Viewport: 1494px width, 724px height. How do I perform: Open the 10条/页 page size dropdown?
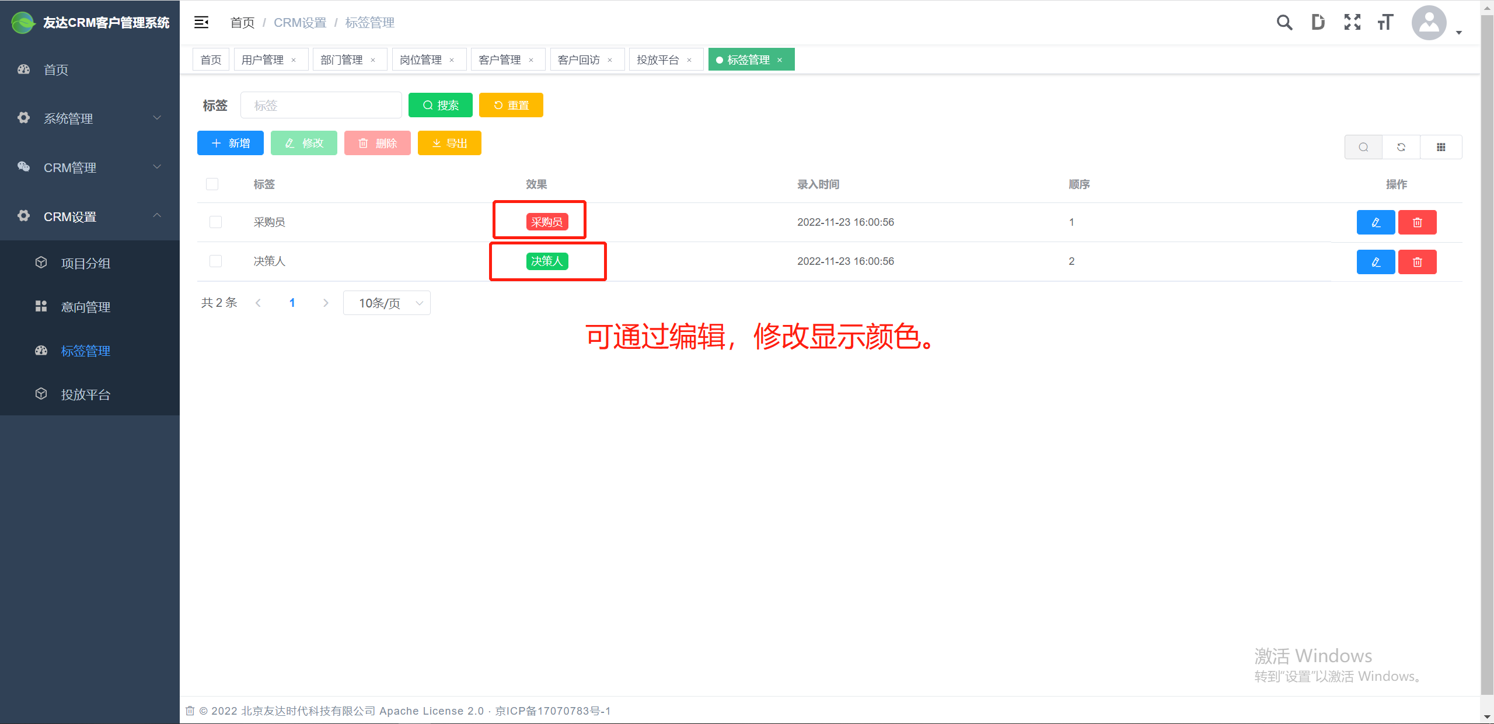tap(387, 303)
